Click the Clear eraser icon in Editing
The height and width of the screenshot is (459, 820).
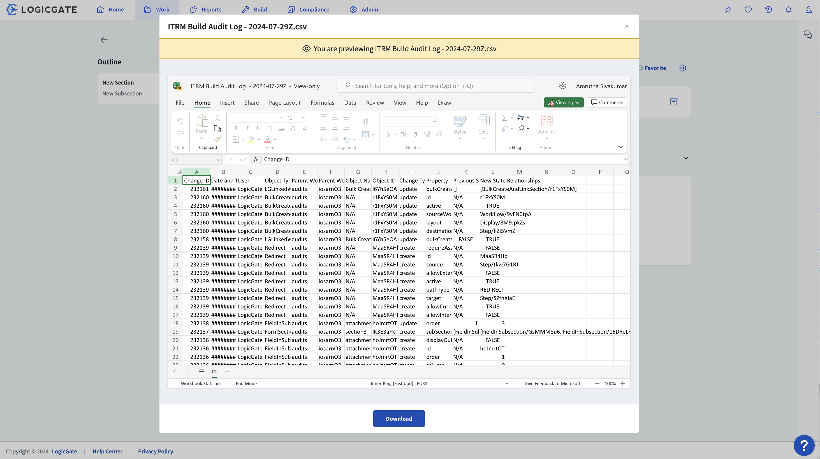(x=504, y=128)
